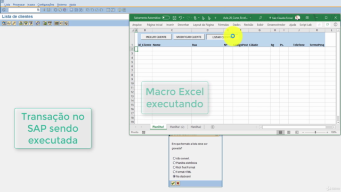Image resolution: width=341 pixels, height=192 pixels.
Task: Click the Excel select-all corner triangle
Action: point(133,30)
